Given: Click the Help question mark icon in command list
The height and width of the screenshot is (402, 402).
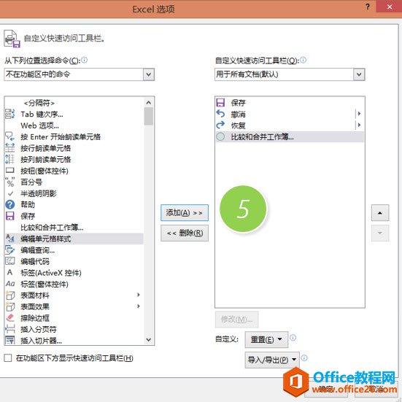Looking at the screenshot, I should [x=10, y=204].
